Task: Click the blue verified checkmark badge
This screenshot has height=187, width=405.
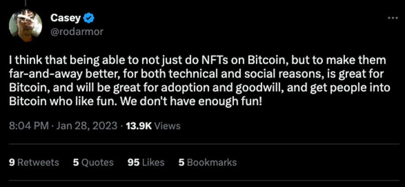Action: [88, 18]
